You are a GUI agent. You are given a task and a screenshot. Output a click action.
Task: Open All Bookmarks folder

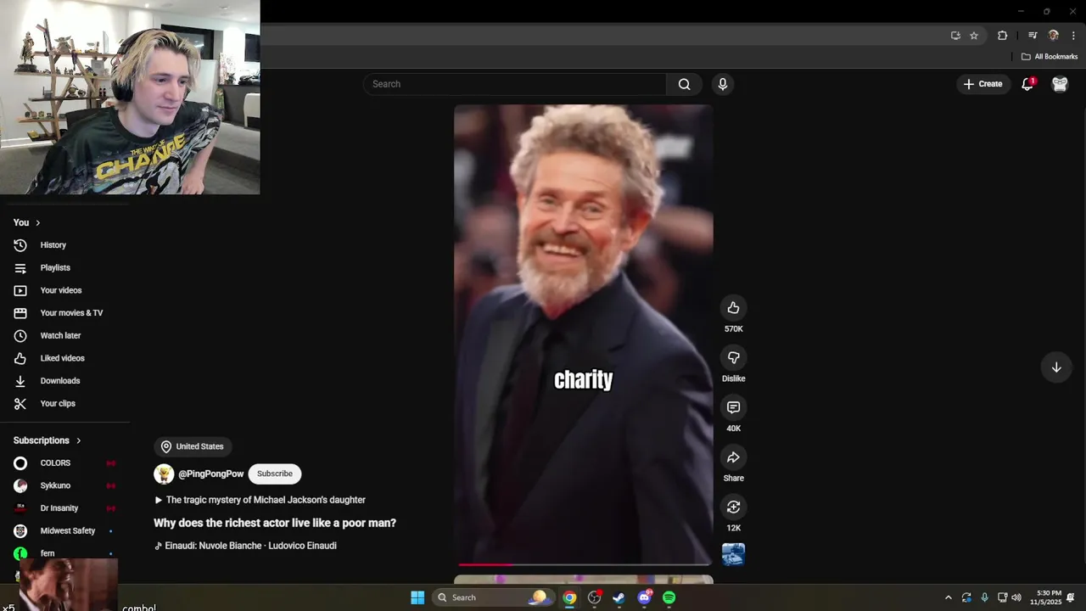pos(1050,57)
